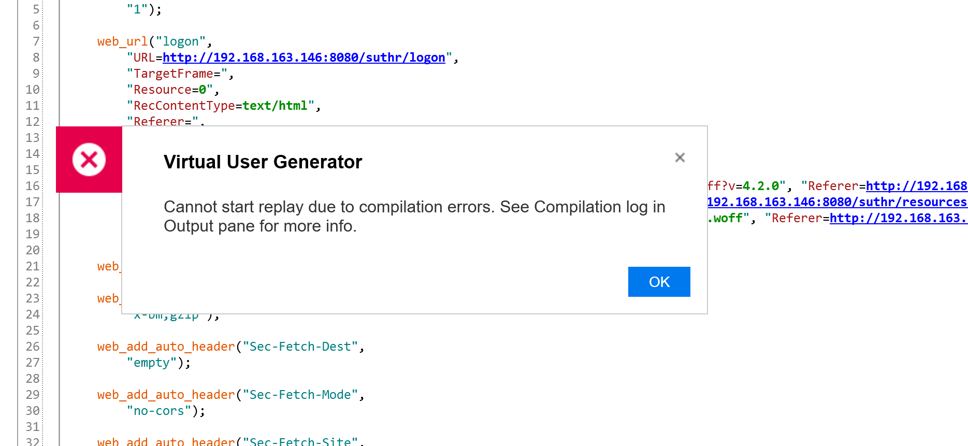This screenshot has width=968, height=446.
Task: Open the Referer link after the .woff entry
Action: click(899, 218)
